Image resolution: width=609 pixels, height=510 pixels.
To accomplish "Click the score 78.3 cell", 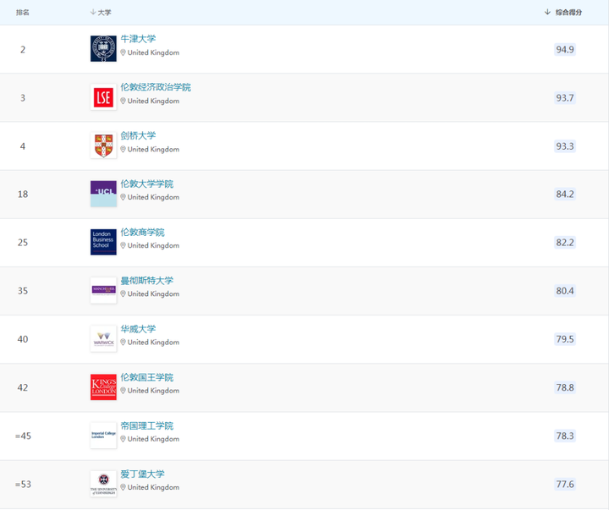I will pos(565,436).
